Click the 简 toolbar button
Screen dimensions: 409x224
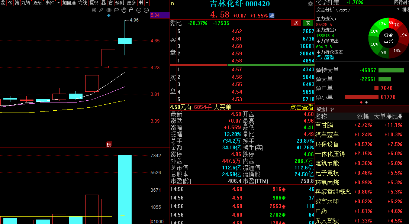[x=17, y=3]
